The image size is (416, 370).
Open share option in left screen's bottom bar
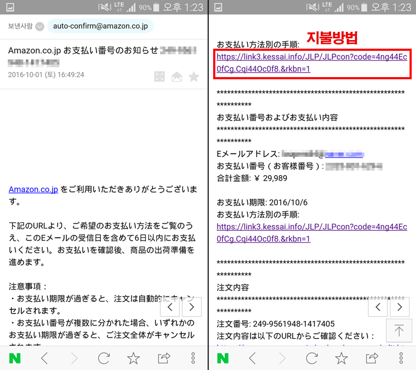[164, 358]
